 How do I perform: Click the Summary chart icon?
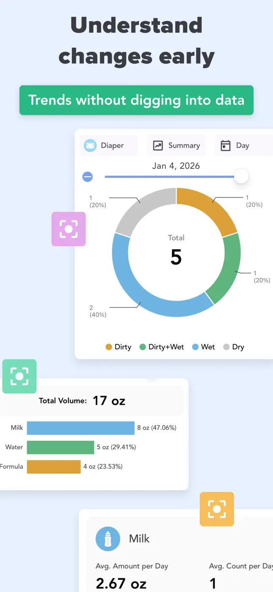click(x=158, y=145)
